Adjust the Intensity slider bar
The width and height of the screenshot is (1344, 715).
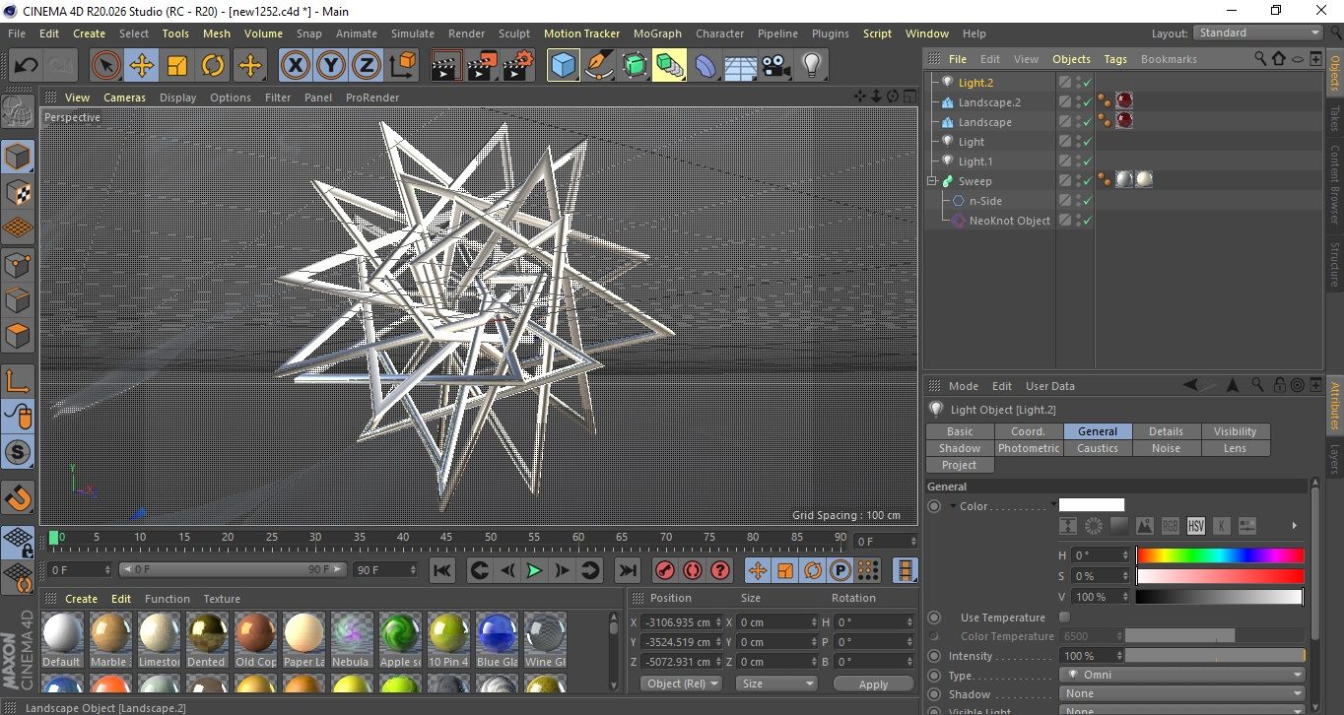pos(1216,656)
